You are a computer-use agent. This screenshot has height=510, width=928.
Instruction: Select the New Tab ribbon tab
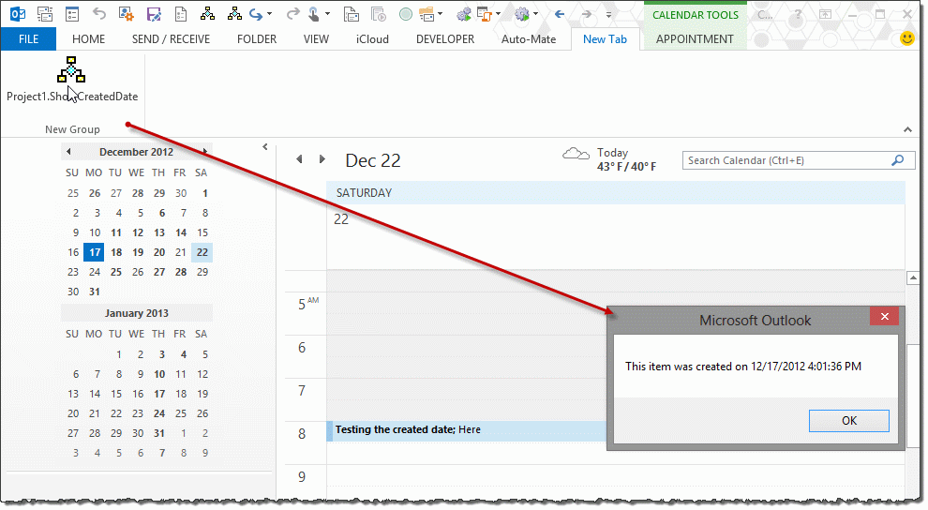coord(605,39)
